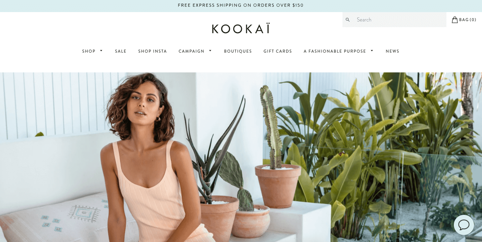
Task: Expand the SHOP dropdown arrow
Action: [x=101, y=51]
